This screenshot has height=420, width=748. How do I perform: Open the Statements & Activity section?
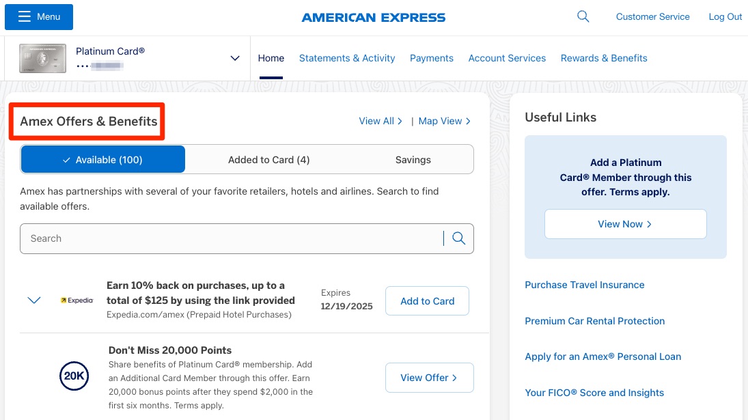[347, 58]
